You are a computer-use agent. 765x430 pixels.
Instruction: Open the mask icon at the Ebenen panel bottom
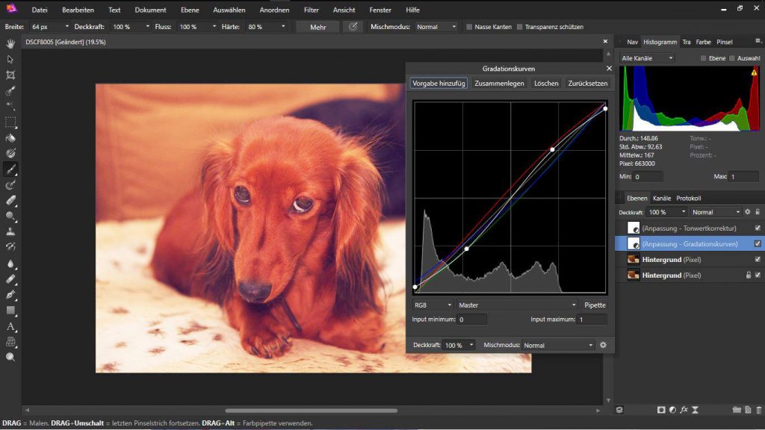(661, 411)
